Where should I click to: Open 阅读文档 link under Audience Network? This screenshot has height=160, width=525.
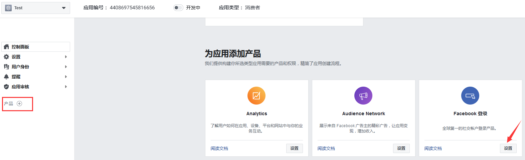click(x=326, y=148)
